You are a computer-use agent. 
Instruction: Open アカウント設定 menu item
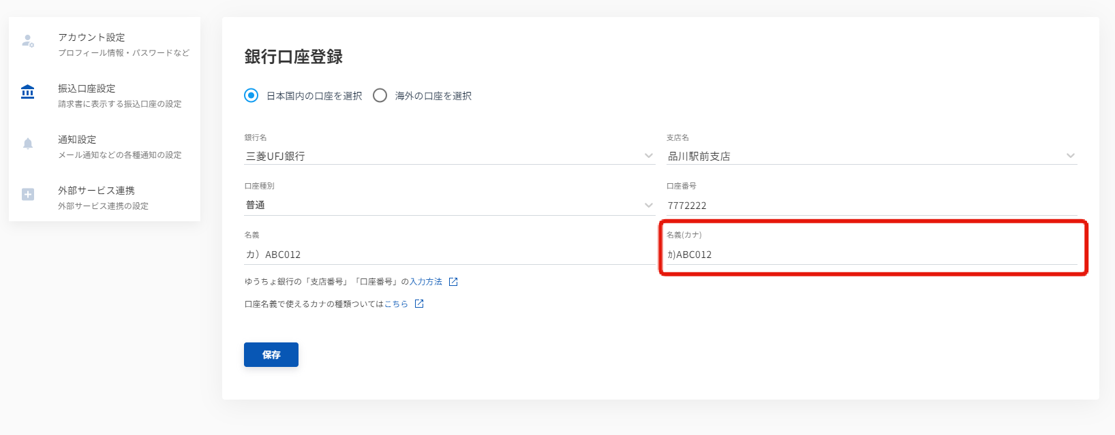pos(91,37)
